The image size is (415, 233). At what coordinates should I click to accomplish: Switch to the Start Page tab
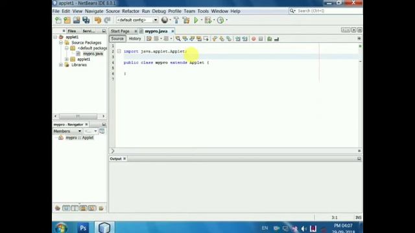(120, 31)
